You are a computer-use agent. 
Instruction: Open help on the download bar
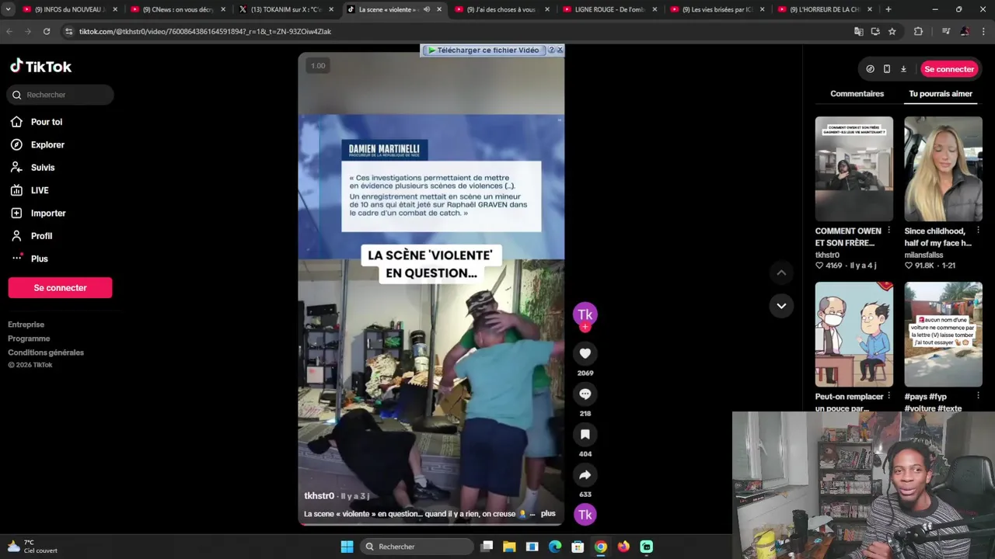tap(551, 50)
